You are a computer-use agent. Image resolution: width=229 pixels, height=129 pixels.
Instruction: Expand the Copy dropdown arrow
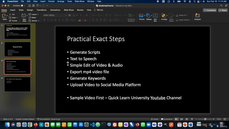[x=17, y=18]
